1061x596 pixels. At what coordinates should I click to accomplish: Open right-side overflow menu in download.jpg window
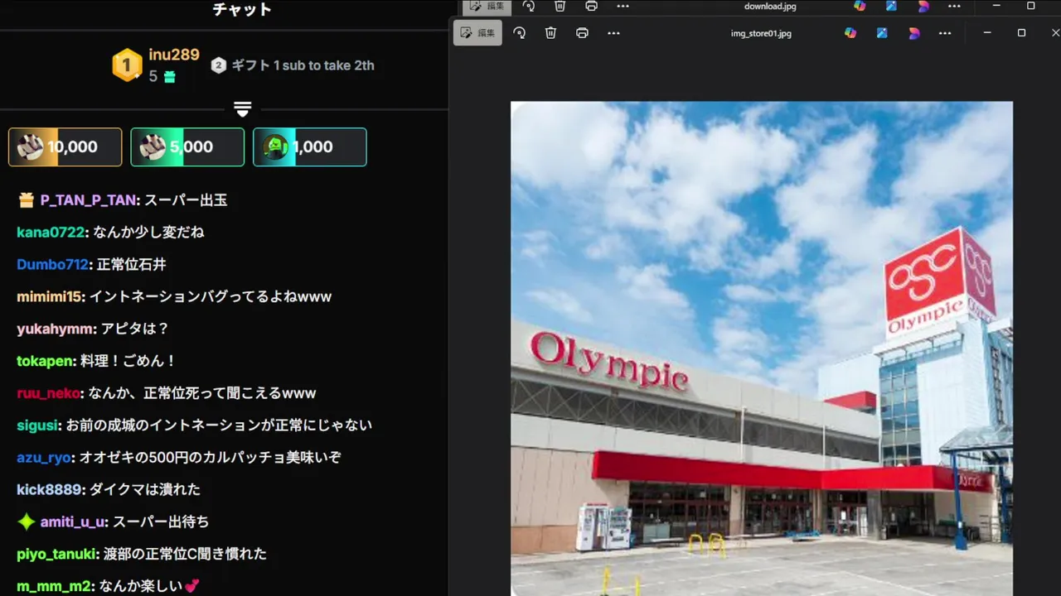(954, 6)
